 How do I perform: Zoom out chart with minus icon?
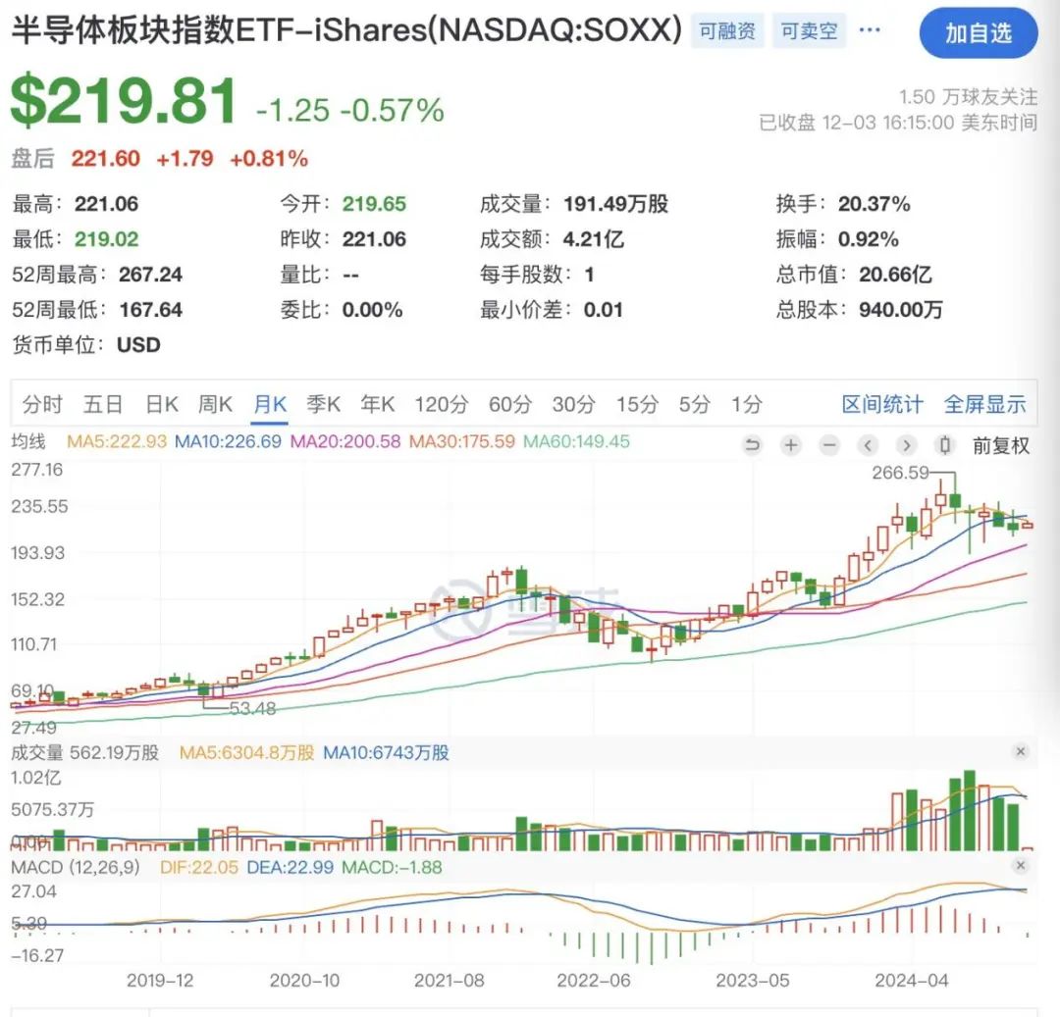tap(829, 445)
